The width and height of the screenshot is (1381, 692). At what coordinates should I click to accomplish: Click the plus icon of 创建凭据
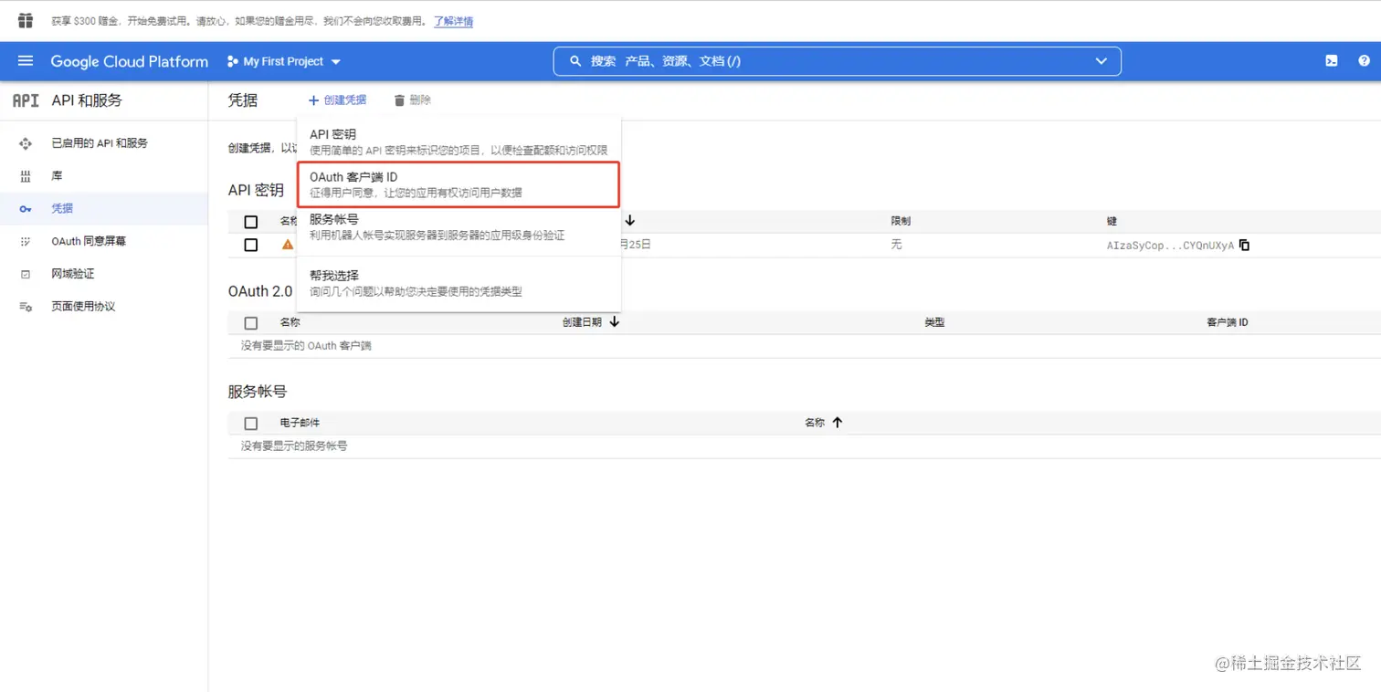[313, 100]
